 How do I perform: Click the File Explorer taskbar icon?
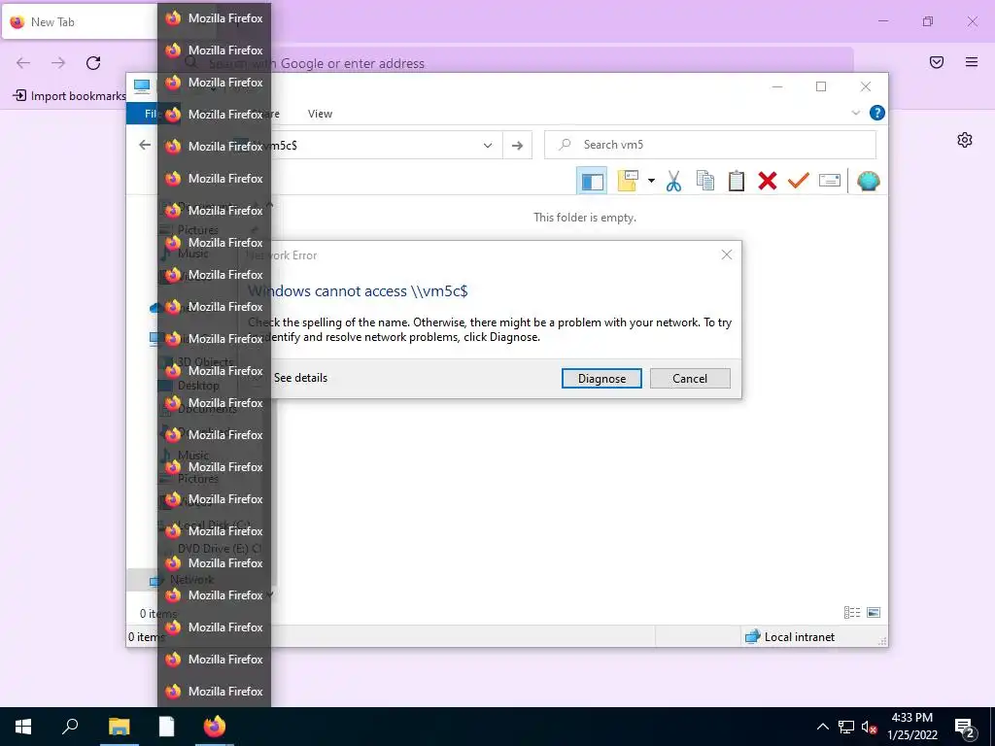120,727
